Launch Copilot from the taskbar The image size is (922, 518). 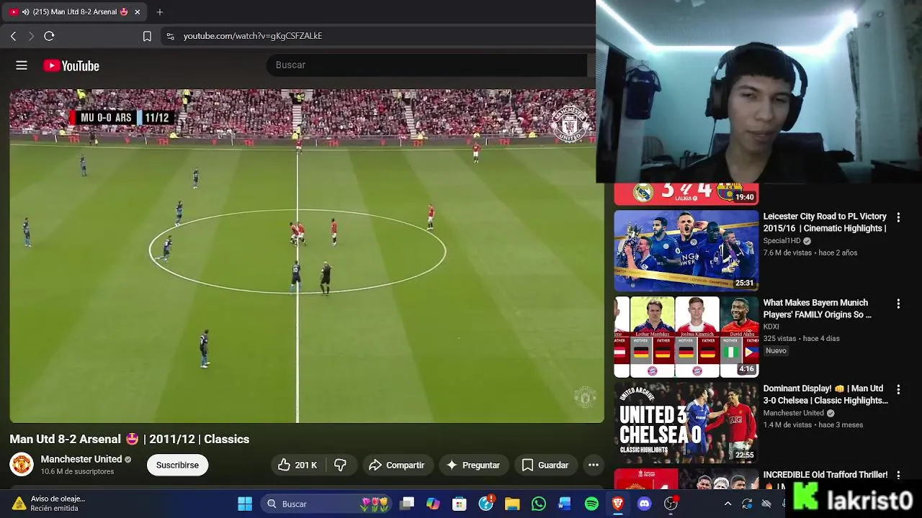433,504
